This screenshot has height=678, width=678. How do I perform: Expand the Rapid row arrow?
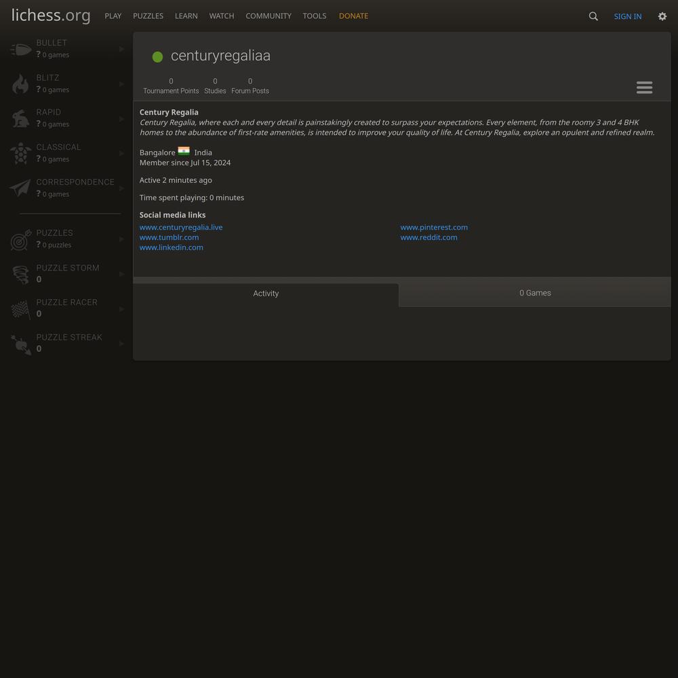click(121, 119)
